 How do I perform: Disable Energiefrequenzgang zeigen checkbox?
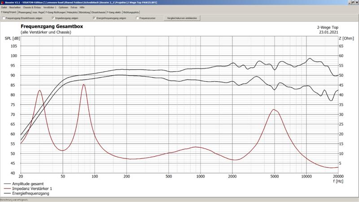coord(94,18)
